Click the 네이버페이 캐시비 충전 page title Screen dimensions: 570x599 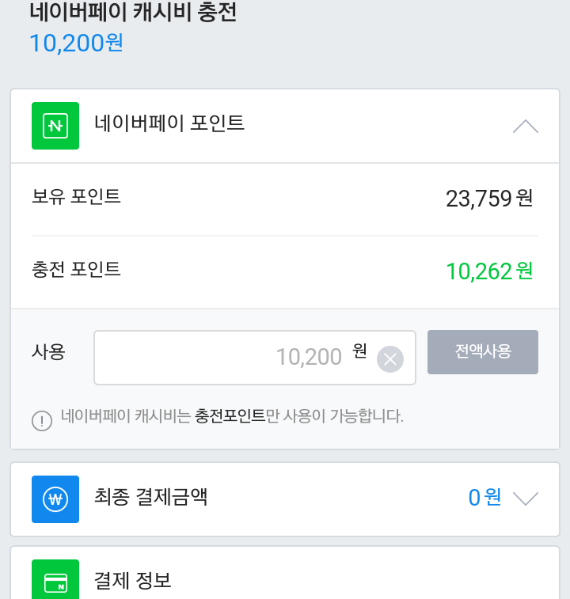[x=133, y=13]
